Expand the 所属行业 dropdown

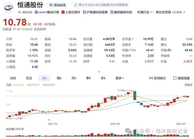click(145, 12)
